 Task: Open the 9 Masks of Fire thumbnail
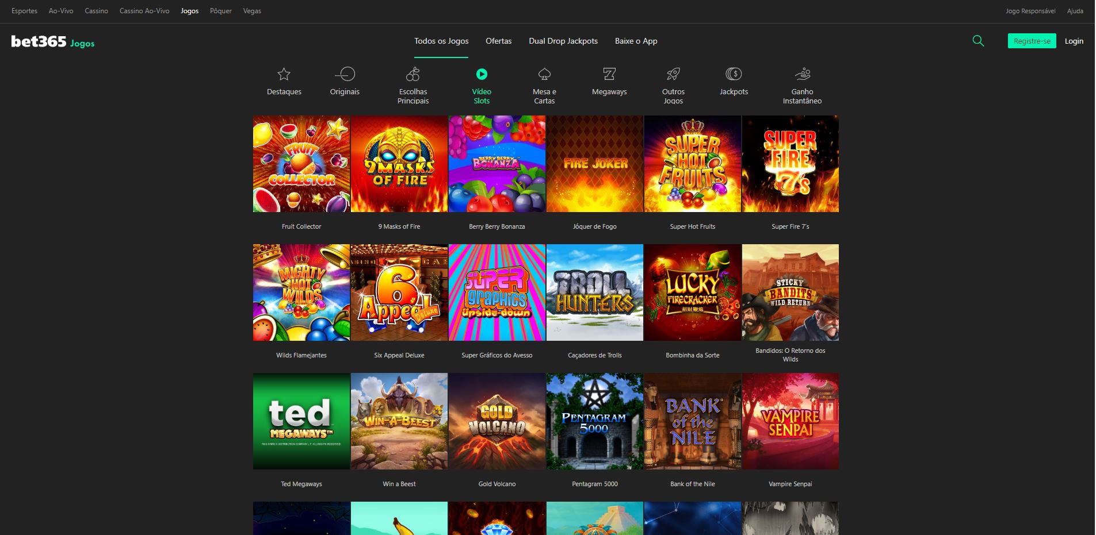(x=399, y=164)
